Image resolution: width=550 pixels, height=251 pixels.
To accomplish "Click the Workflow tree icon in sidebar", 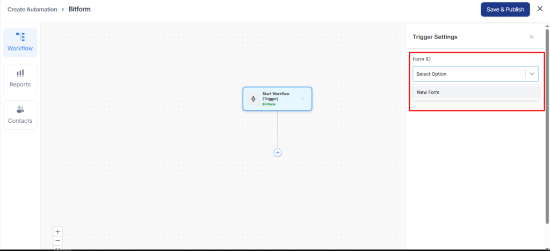I will coord(20,36).
